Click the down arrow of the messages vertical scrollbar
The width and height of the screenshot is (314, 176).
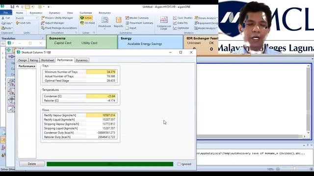[308, 132]
